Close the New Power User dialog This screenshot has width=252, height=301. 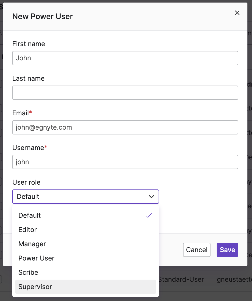coord(237,13)
